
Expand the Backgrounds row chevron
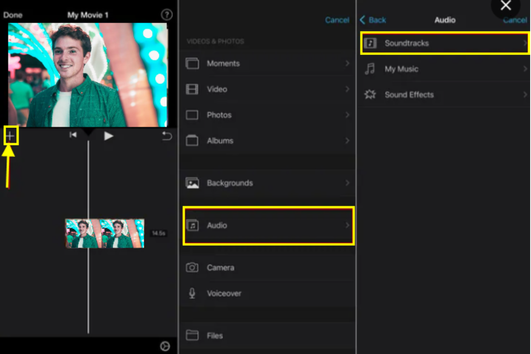[x=347, y=183]
